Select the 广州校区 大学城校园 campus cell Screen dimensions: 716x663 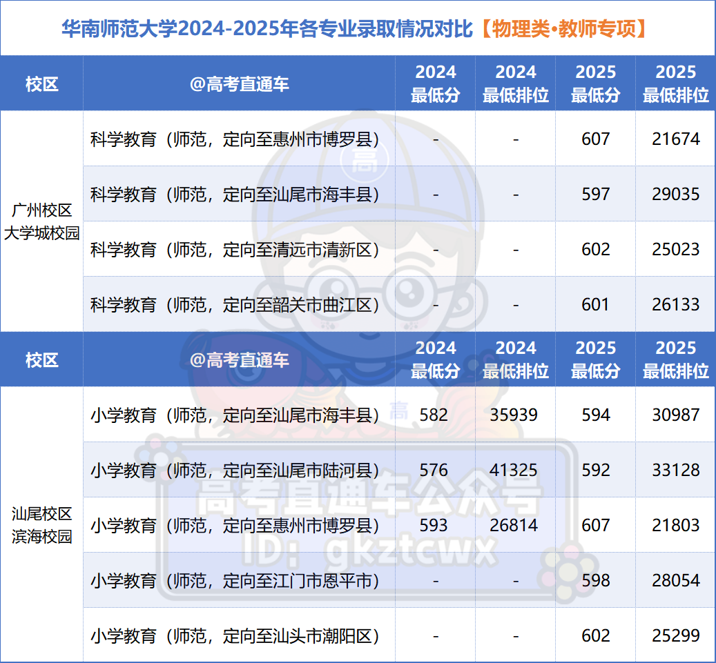pos(41,221)
